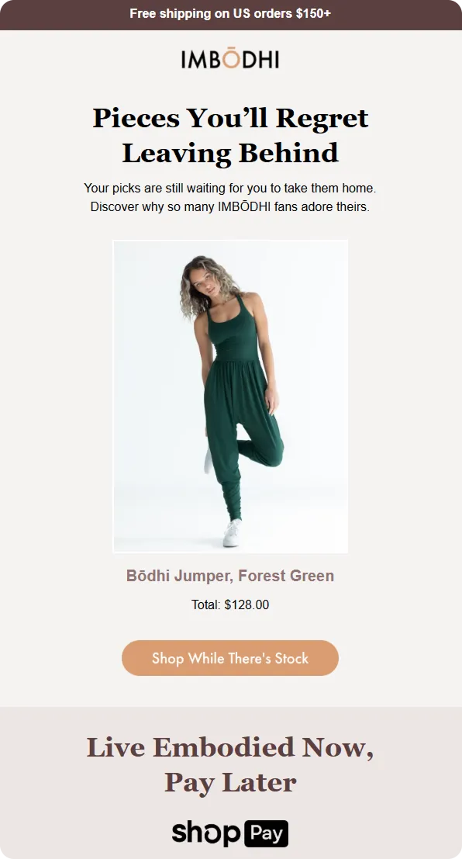Click the Leaving Behind headline line
This screenshot has height=859, width=462.
point(230,153)
